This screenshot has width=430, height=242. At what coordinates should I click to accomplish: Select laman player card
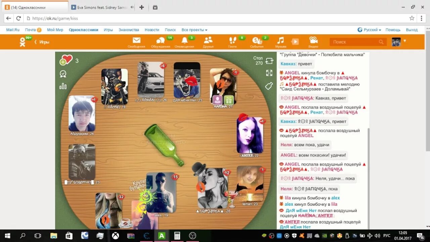tap(250, 184)
